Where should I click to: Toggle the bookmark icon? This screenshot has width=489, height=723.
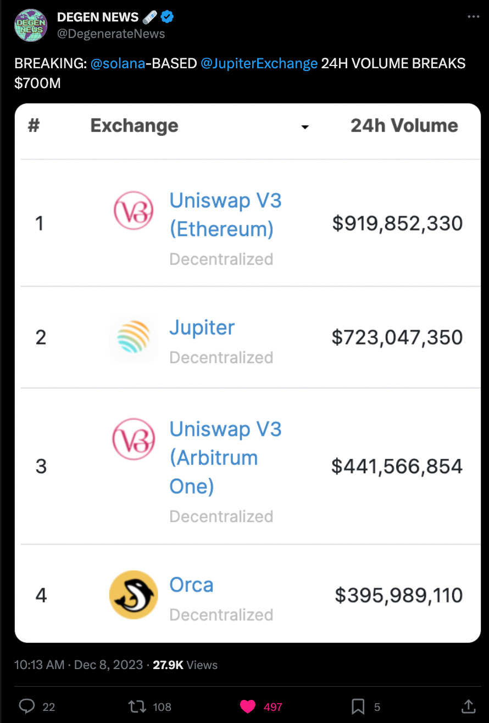[x=358, y=706]
